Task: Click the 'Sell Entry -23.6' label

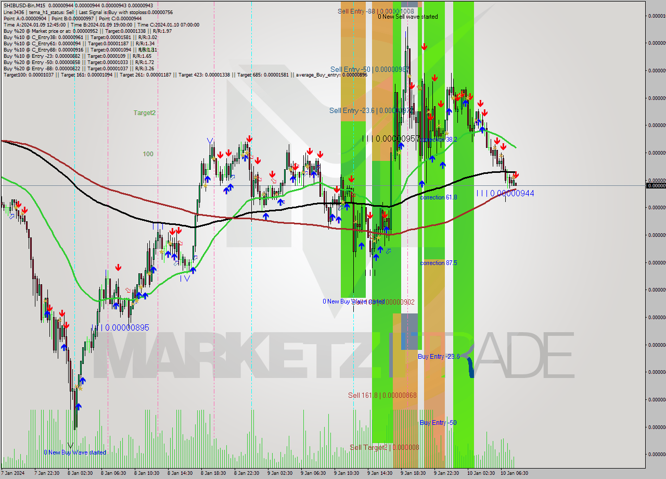Action: tap(372, 110)
